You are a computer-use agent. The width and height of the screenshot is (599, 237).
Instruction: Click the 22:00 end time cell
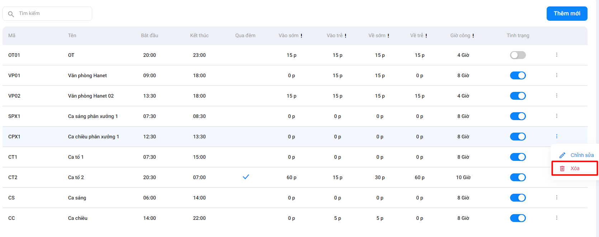tap(199, 218)
